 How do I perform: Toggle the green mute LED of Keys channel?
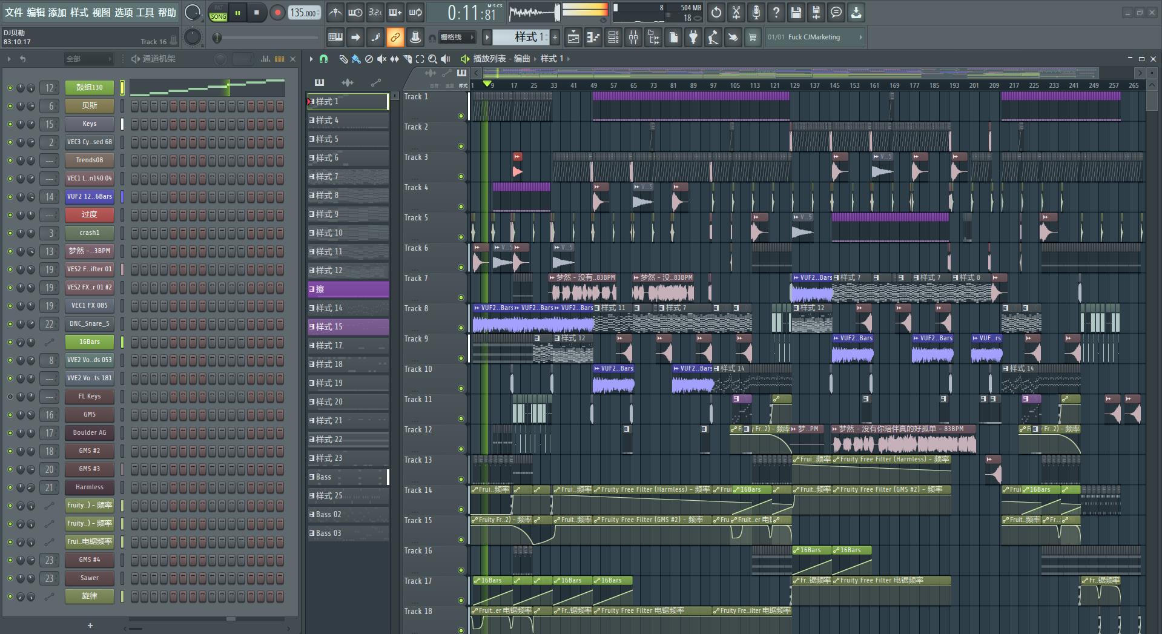pyautogui.click(x=10, y=124)
